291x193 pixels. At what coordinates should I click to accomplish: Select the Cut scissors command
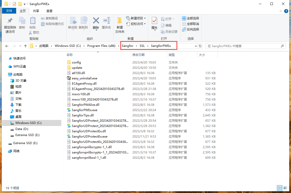[34, 33]
